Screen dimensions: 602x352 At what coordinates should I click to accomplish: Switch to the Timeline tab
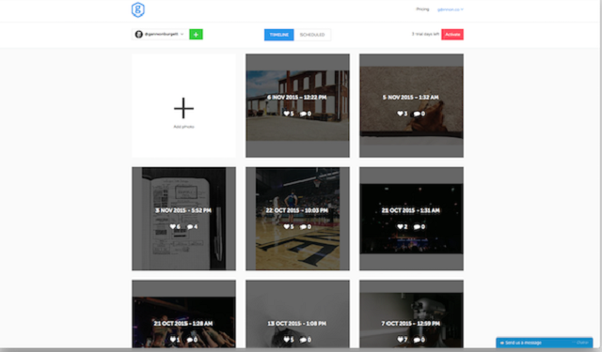(x=279, y=35)
